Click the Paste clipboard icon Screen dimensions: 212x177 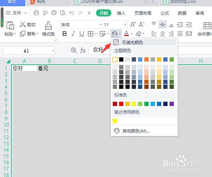tap(10, 25)
